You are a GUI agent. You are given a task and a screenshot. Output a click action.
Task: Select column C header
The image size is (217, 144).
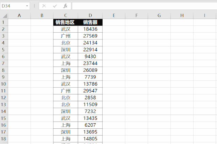pos(66,16)
